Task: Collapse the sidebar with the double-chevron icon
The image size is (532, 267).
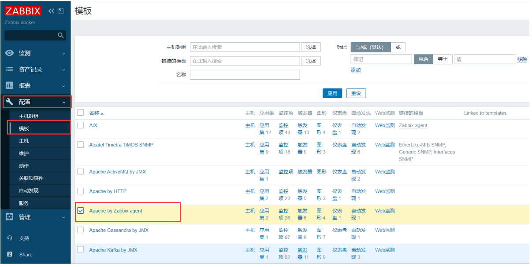Action: coord(51,11)
